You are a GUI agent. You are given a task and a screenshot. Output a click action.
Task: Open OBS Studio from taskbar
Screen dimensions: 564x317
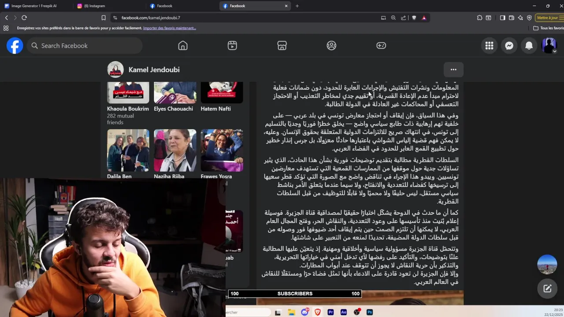(x=357, y=312)
